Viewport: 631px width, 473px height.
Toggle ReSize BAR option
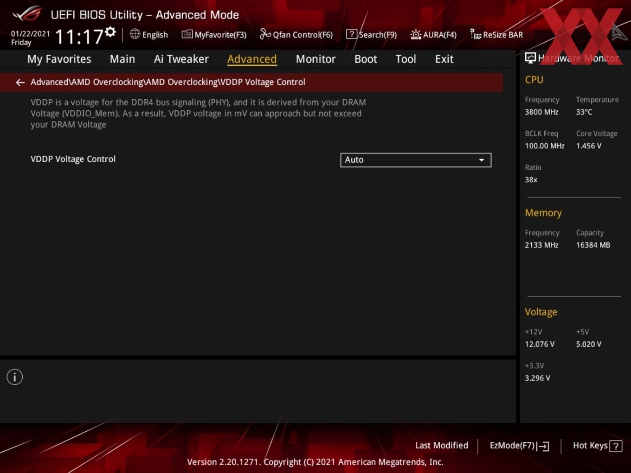496,35
